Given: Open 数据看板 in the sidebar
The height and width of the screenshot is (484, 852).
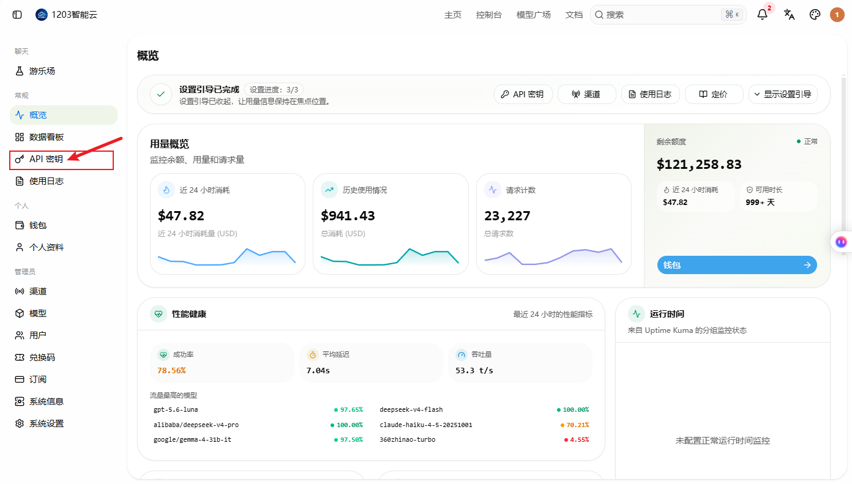Looking at the screenshot, I should (64, 137).
